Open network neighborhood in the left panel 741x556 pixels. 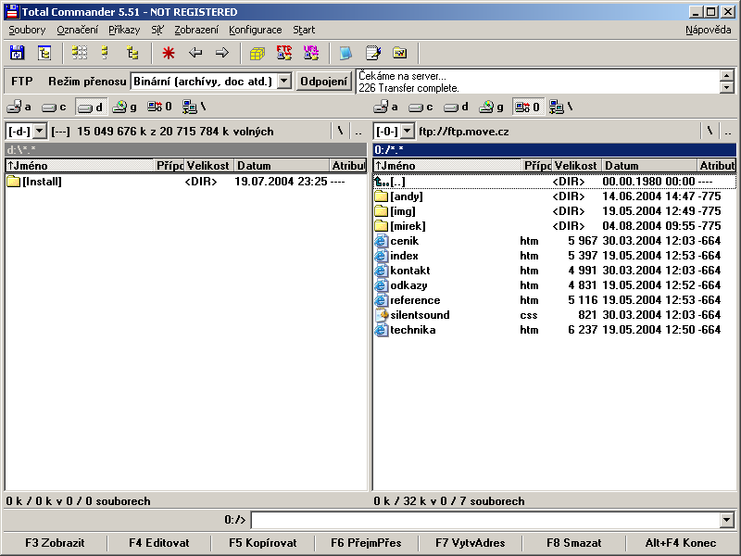pos(195,107)
